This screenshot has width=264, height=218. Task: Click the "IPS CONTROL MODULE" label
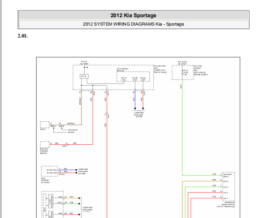[x=123, y=70]
